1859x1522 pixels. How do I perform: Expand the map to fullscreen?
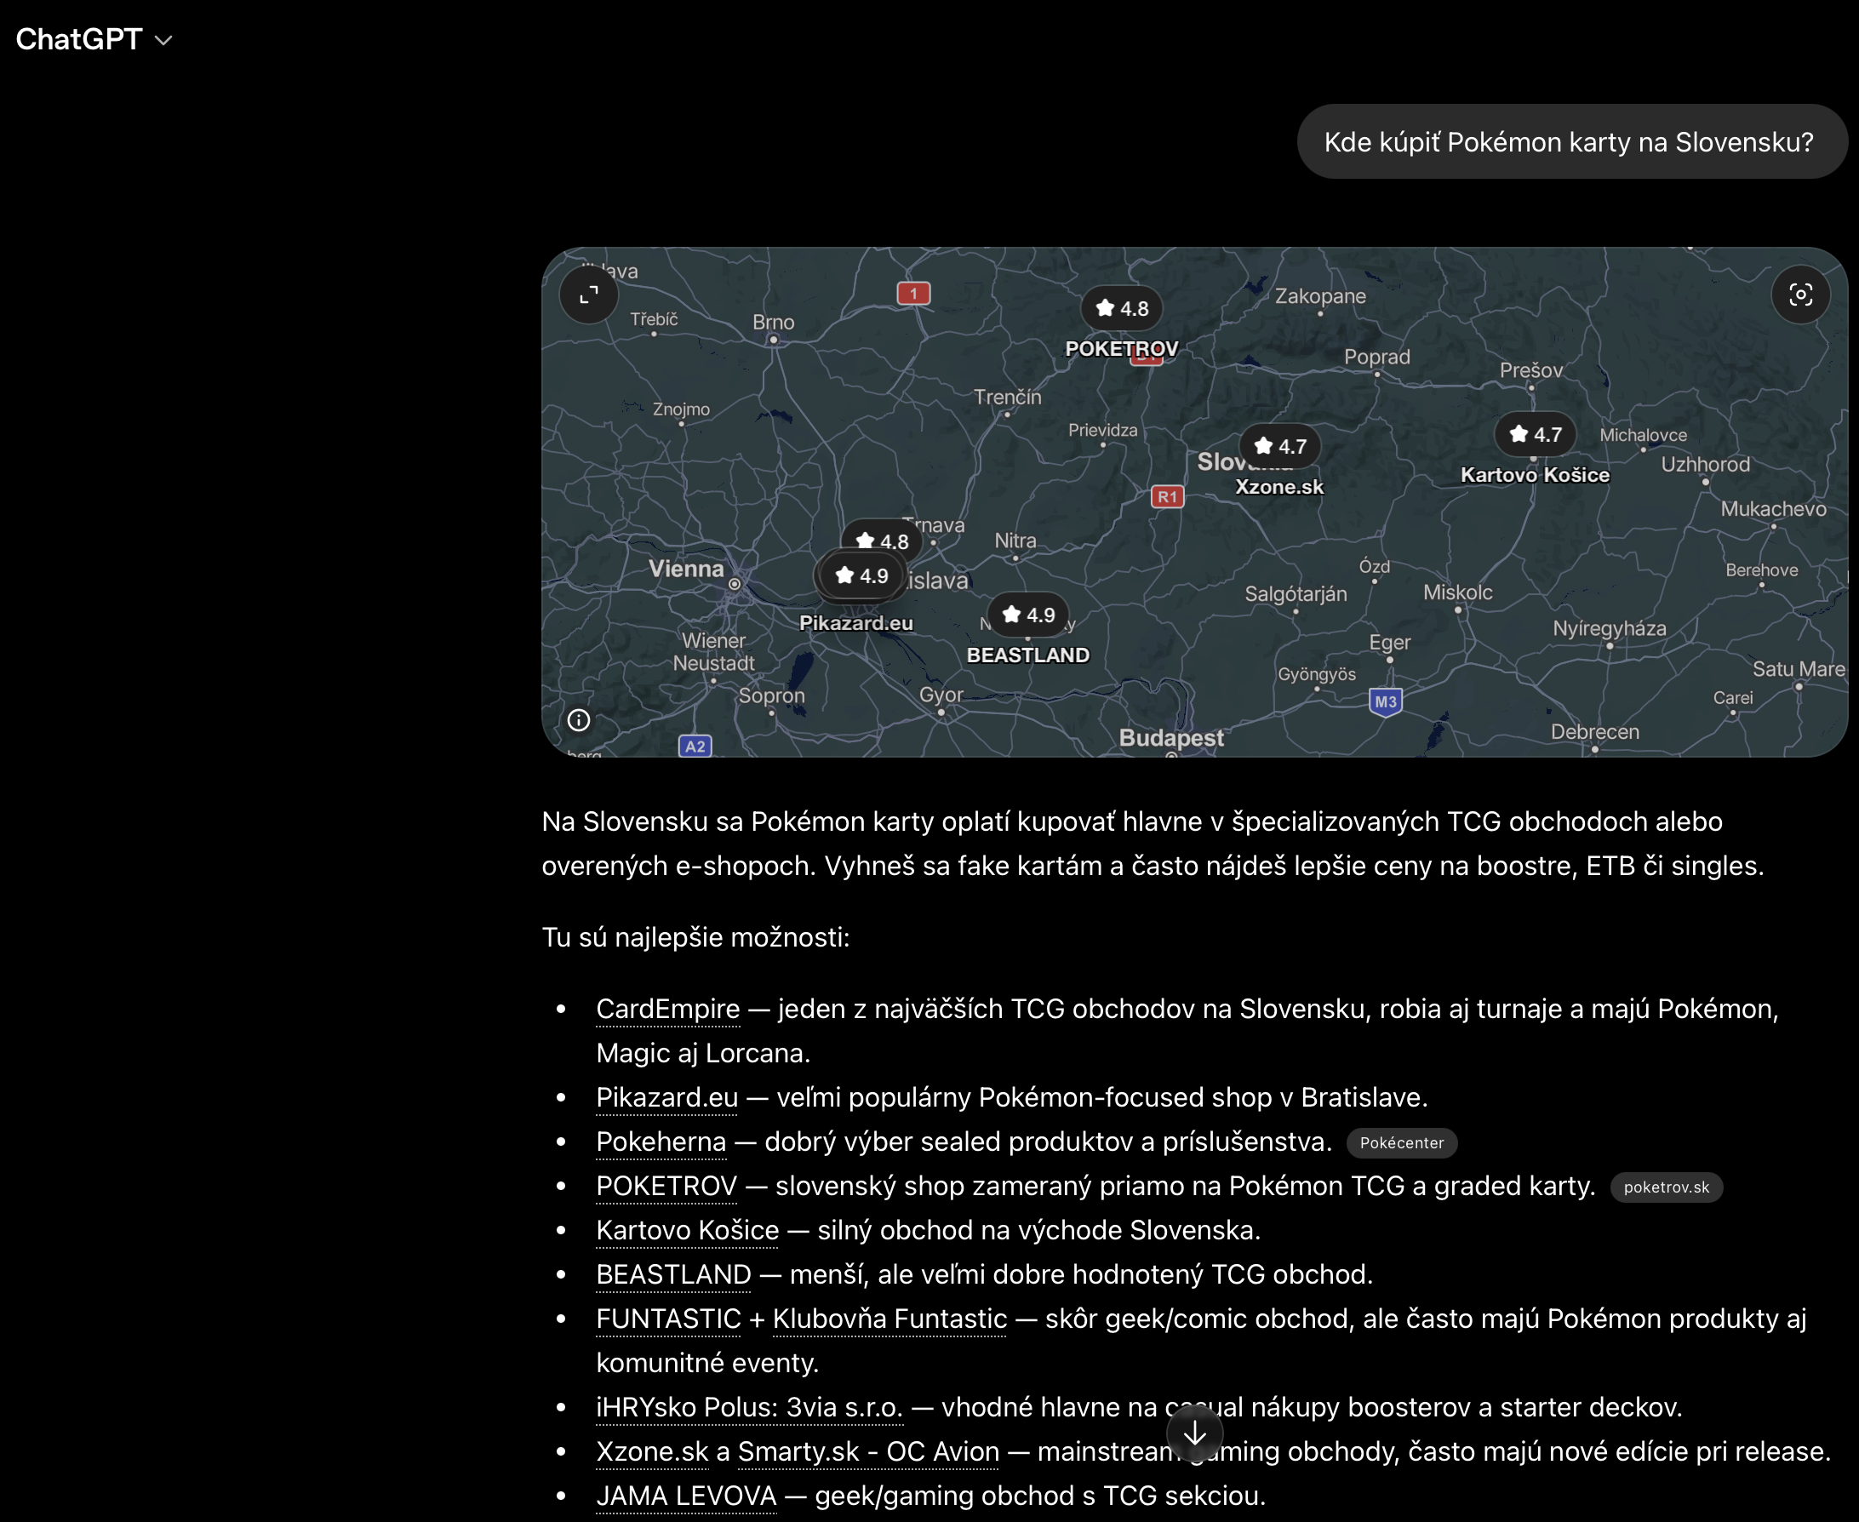589,295
